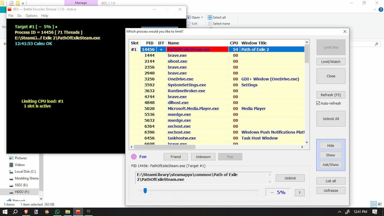Show hidden system tray icons
Viewport: 384px width, 216px height.
[x=339, y=212]
